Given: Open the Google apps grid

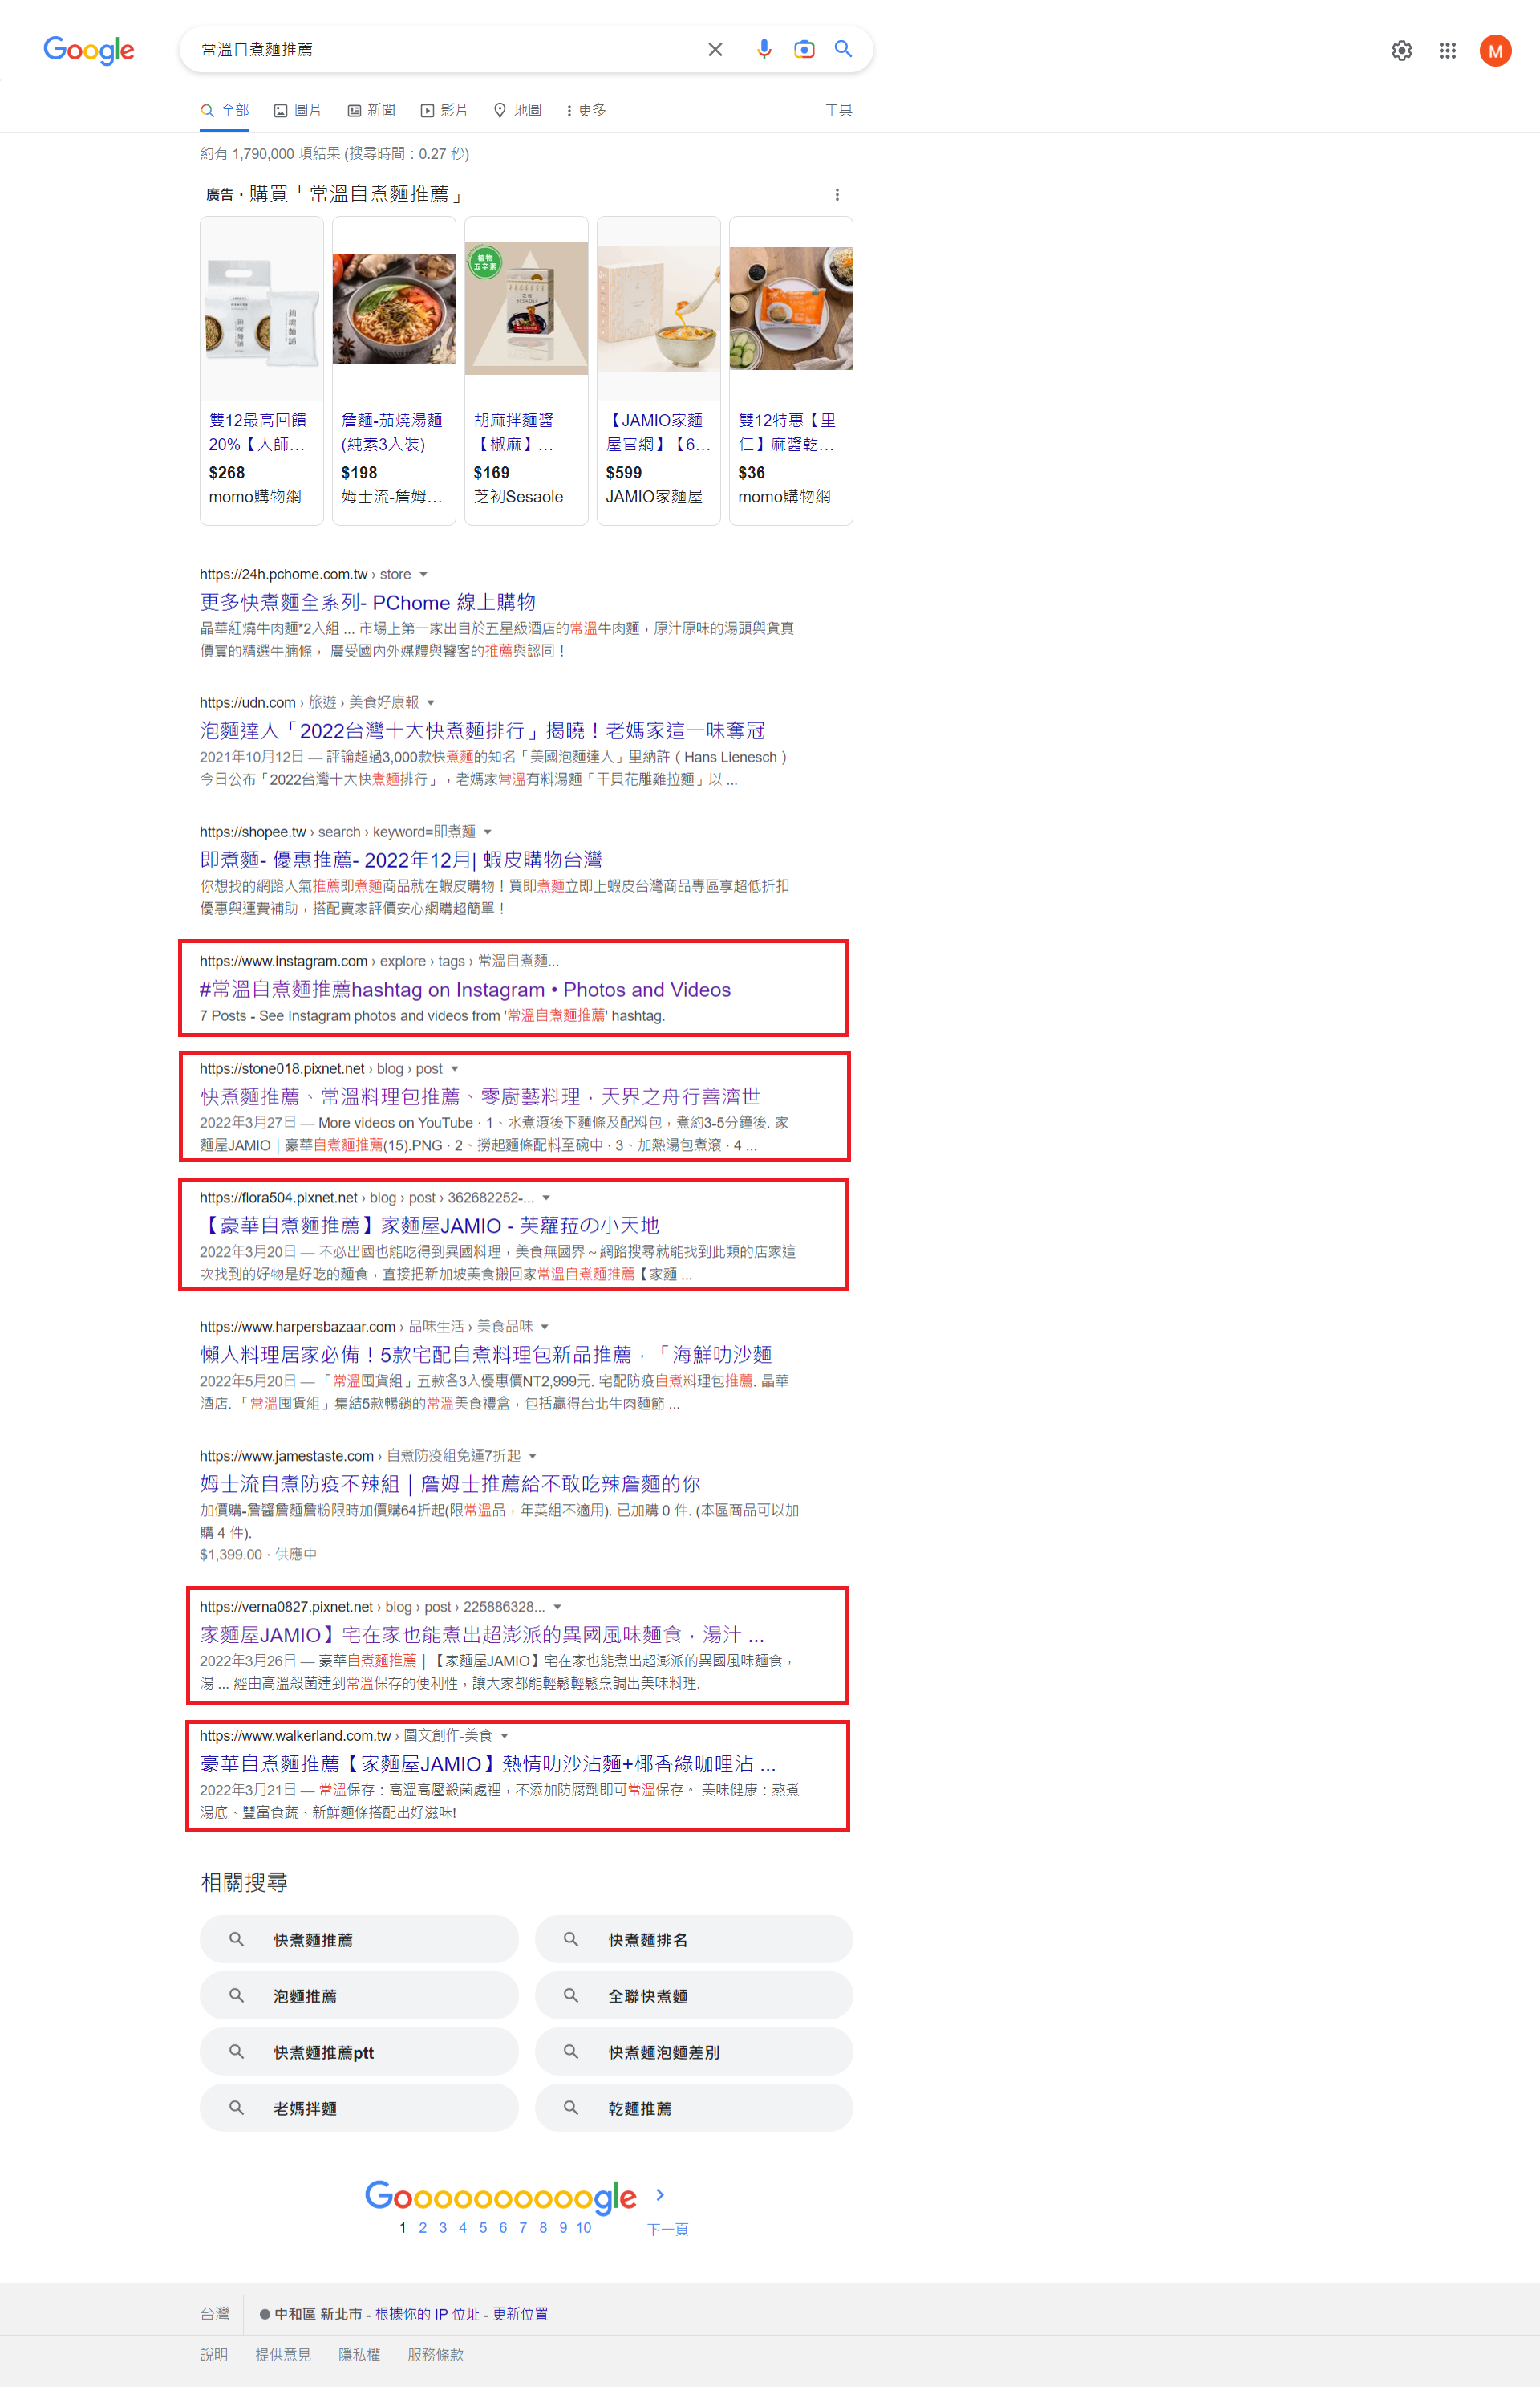Looking at the screenshot, I should (1447, 50).
